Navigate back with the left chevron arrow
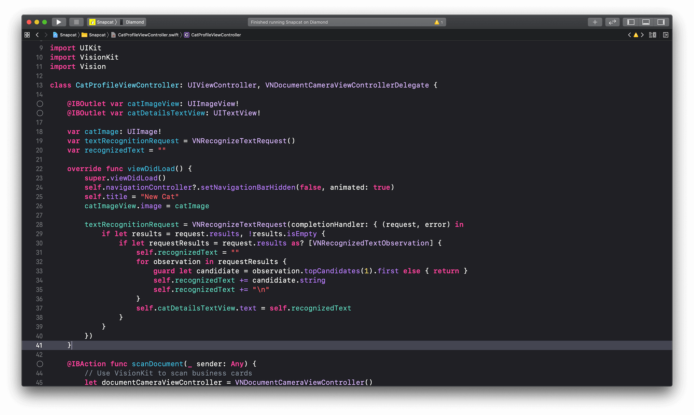The height and width of the screenshot is (415, 694). coord(37,35)
